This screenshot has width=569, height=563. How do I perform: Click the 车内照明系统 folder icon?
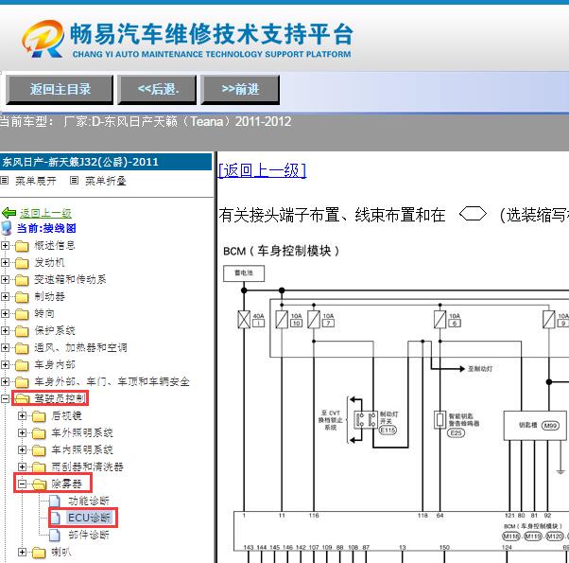(39, 450)
